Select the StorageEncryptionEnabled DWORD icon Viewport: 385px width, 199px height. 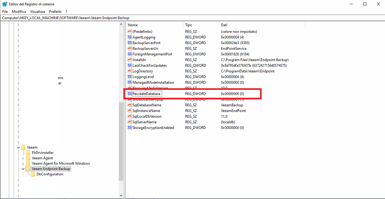pyautogui.click(x=129, y=128)
